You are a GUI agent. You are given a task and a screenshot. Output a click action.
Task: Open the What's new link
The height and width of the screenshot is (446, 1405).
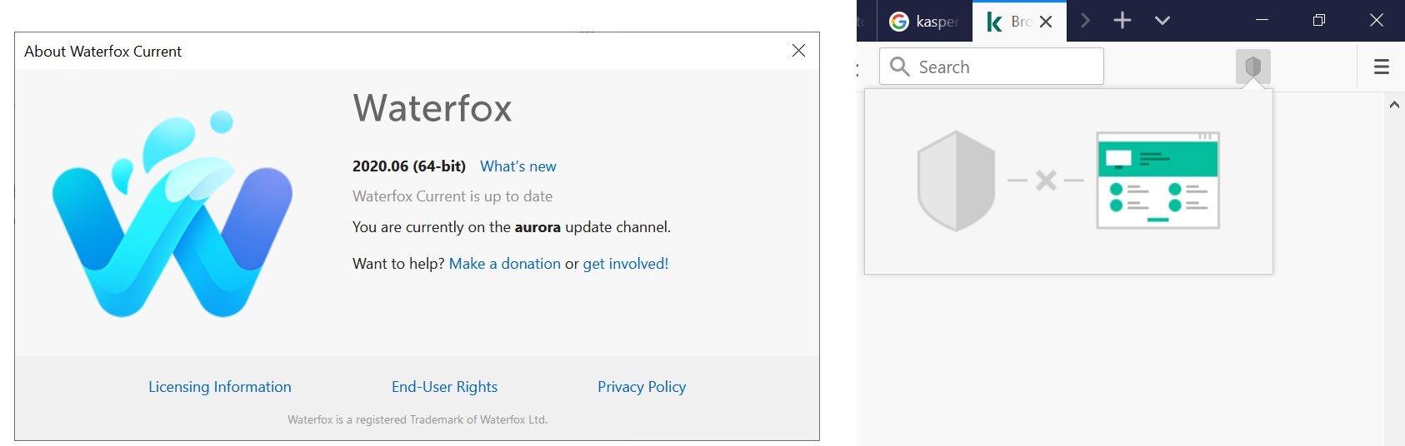(x=517, y=166)
